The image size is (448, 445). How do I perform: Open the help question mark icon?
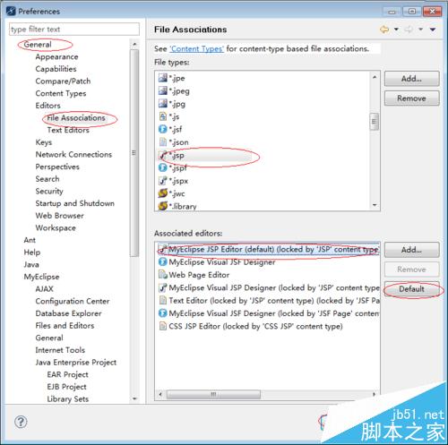[21, 422]
